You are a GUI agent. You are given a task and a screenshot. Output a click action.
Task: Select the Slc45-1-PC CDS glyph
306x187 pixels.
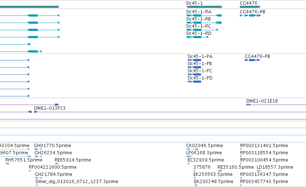195,74
